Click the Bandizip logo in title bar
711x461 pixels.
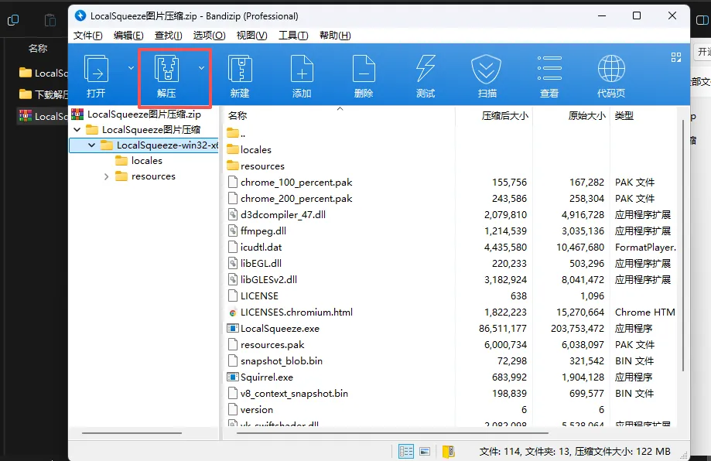(80, 16)
